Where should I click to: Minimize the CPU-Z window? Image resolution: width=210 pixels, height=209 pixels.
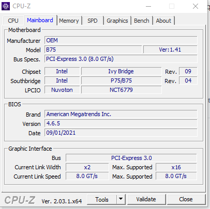tap(148, 6)
